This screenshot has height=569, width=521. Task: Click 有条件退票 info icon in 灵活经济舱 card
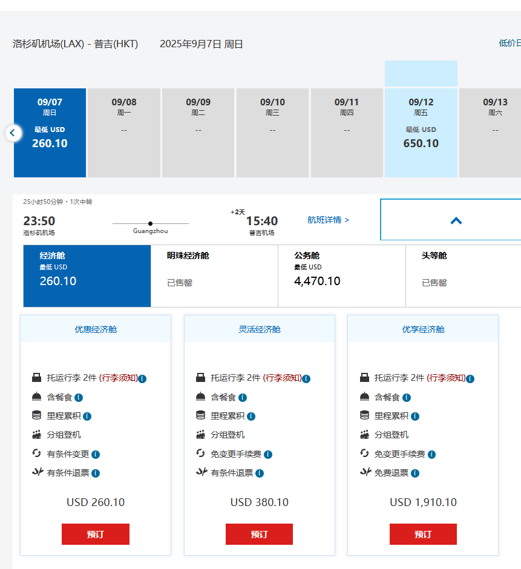coord(260,473)
